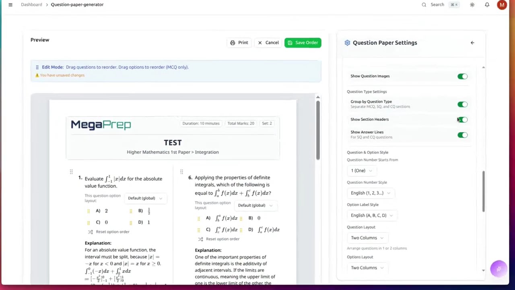Image resolution: width=515 pixels, height=290 pixels.
Task: Open the notifications bell
Action: point(487,4)
